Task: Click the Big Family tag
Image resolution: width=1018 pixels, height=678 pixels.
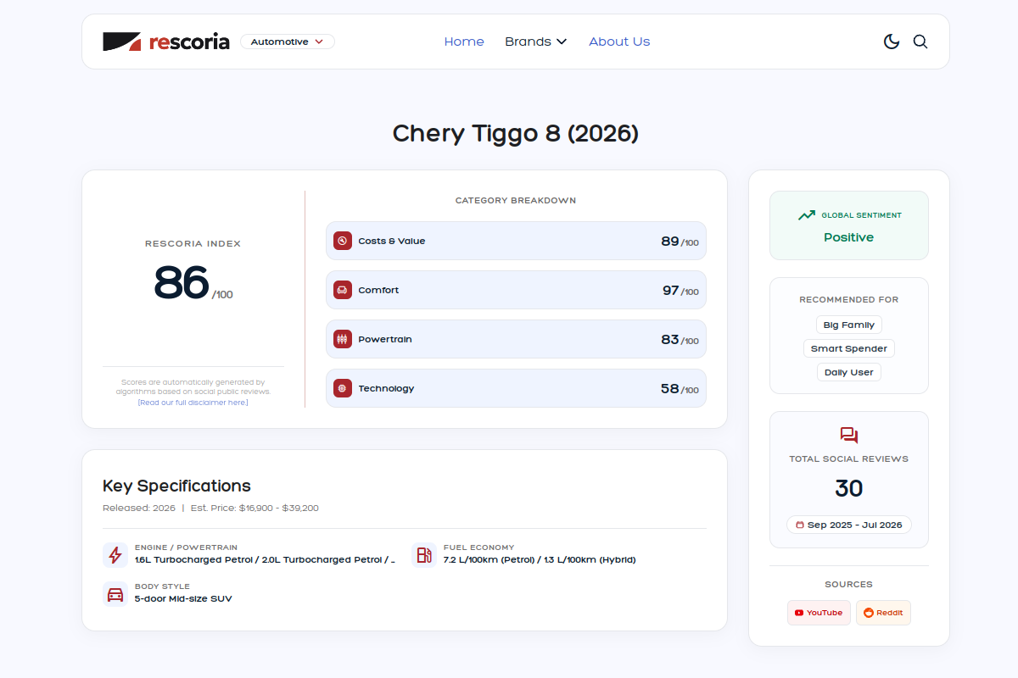Action: [849, 325]
